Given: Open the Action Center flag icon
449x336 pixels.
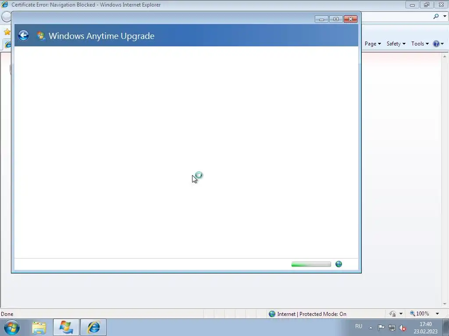Looking at the screenshot, I should pos(381,327).
